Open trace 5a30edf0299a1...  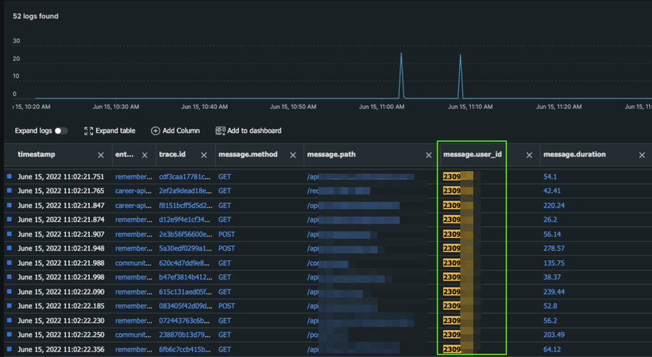click(185, 248)
